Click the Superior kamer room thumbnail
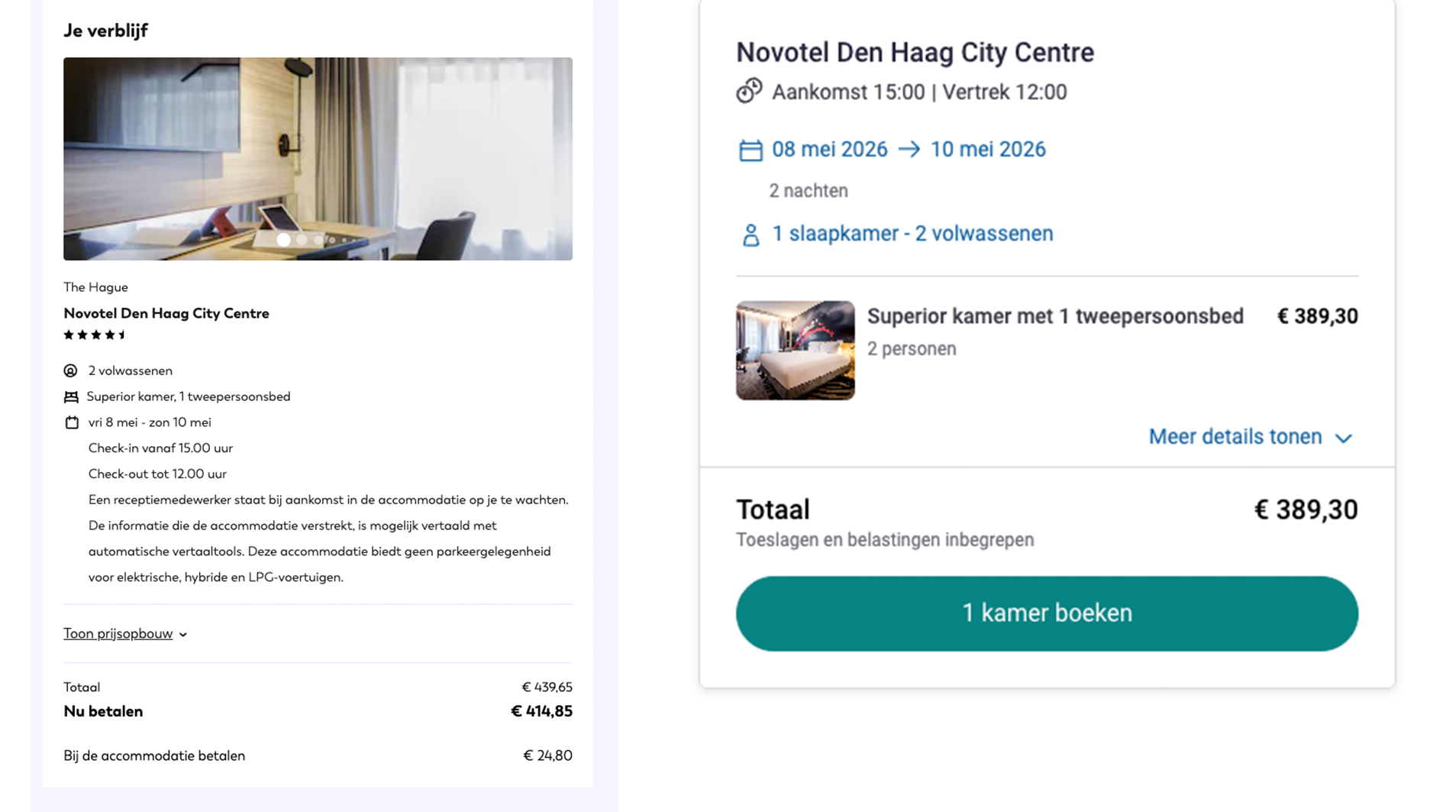This screenshot has height=812, width=1443. point(794,350)
